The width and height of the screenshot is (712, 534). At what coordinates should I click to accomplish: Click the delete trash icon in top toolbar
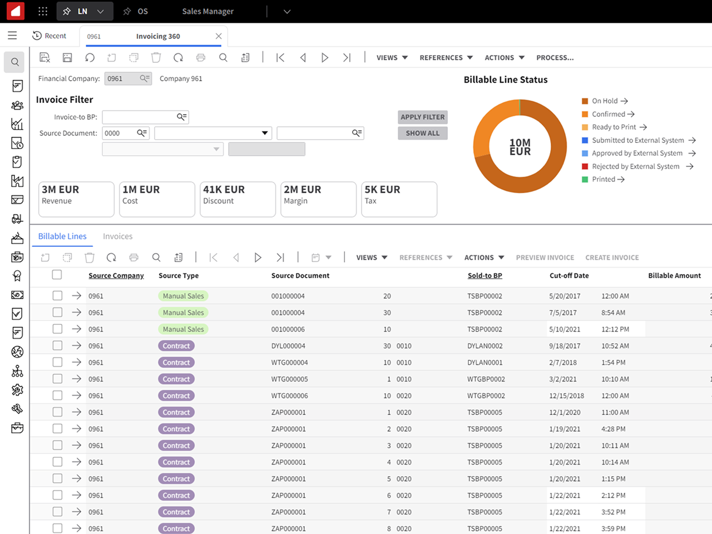tap(156, 57)
